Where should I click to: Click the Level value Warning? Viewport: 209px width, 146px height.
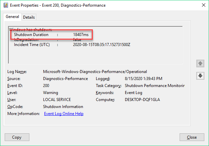[x=50, y=93]
